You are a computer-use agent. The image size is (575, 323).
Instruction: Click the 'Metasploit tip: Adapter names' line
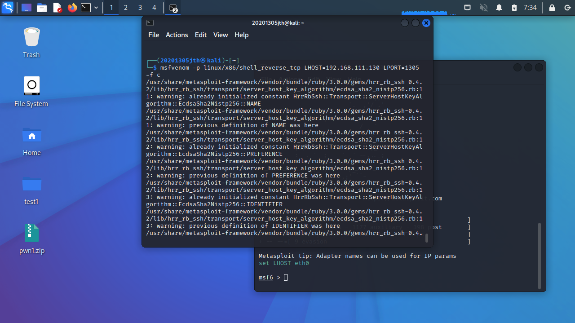tap(358, 256)
